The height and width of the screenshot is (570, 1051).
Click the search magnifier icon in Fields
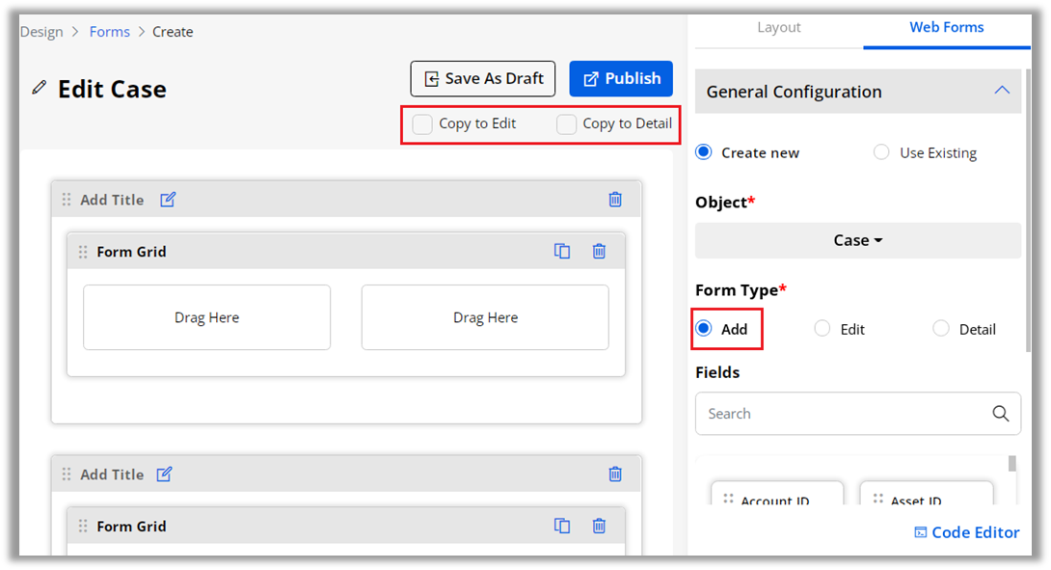[1000, 414]
